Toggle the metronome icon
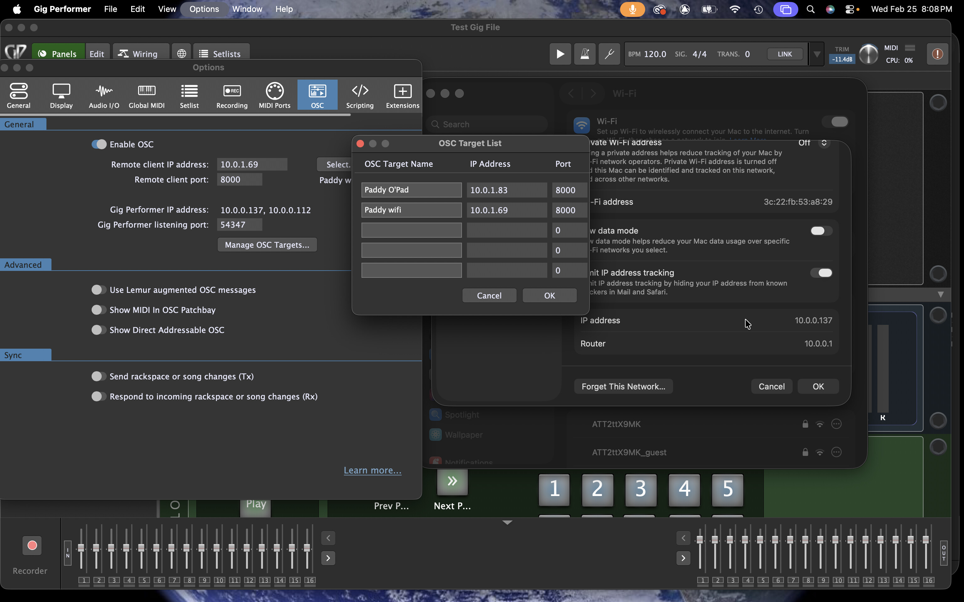Screen dimensions: 964x602 click(584, 54)
